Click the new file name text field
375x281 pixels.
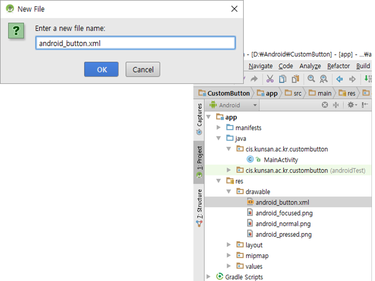pos(135,43)
